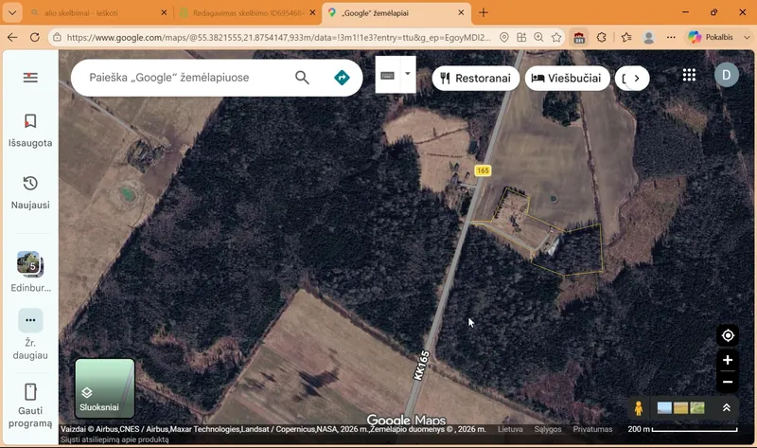The image size is (757, 448).
Task: Open the red calendar extension icon
Action: click(579, 37)
